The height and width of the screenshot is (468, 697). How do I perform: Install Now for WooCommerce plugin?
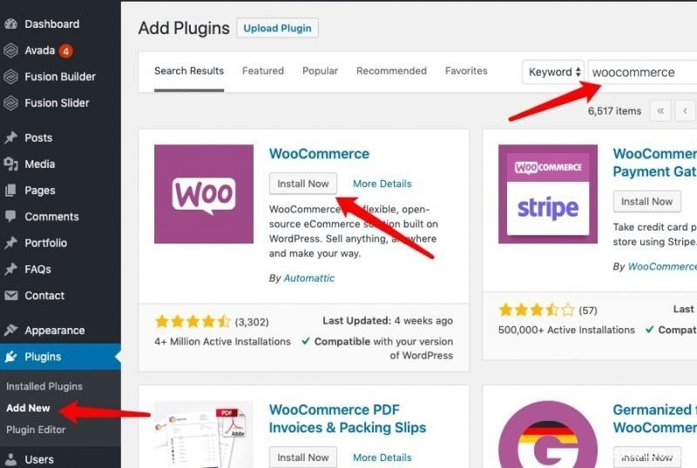pyautogui.click(x=302, y=184)
